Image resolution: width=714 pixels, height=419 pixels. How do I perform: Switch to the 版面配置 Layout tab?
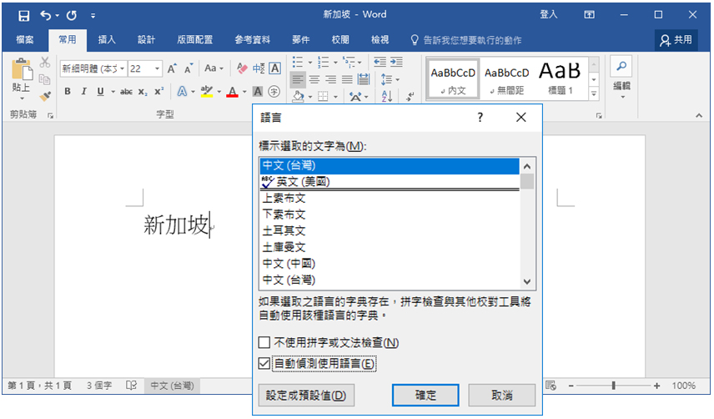coord(195,39)
